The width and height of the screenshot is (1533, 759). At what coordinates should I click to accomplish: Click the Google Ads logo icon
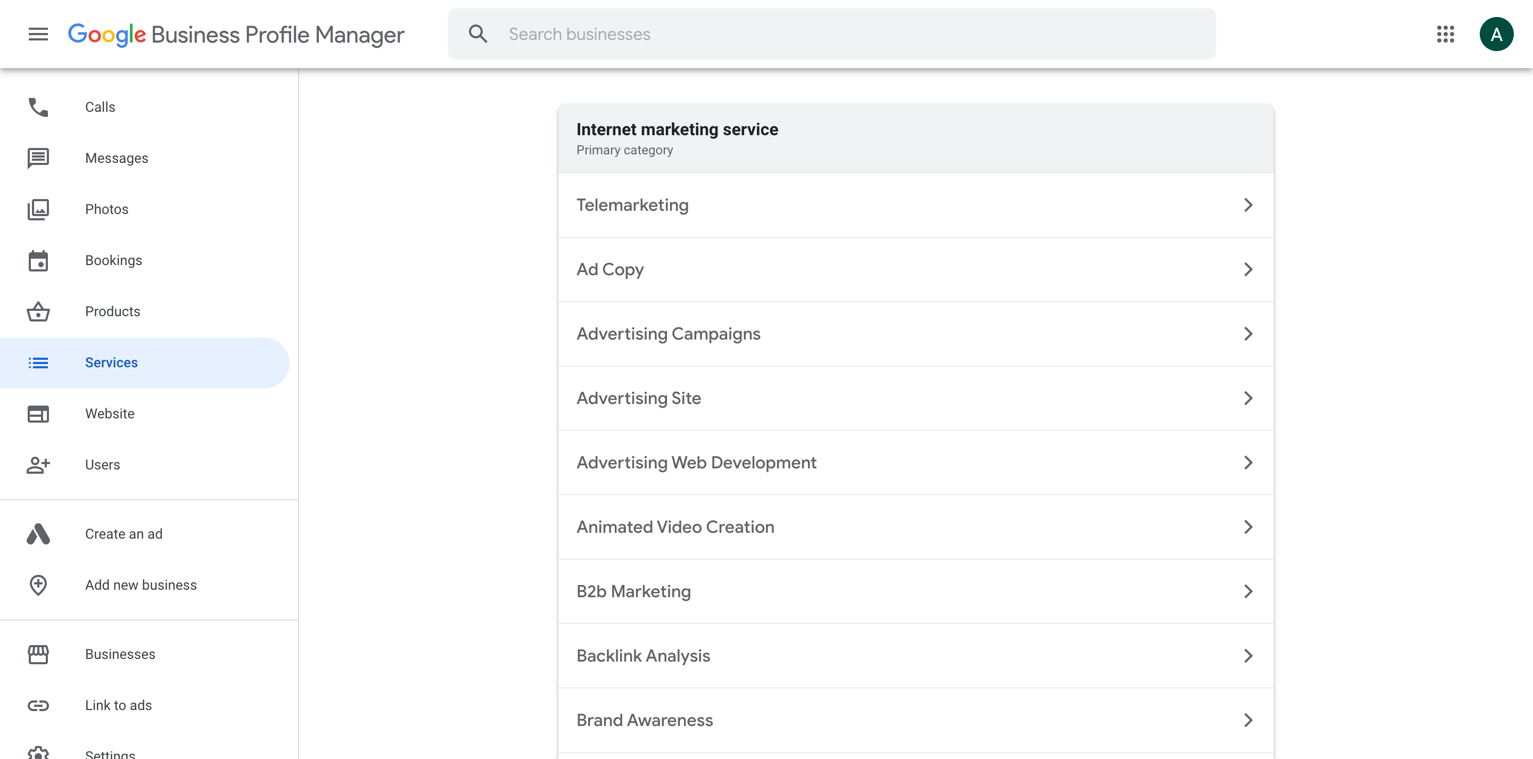pos(38,534)
